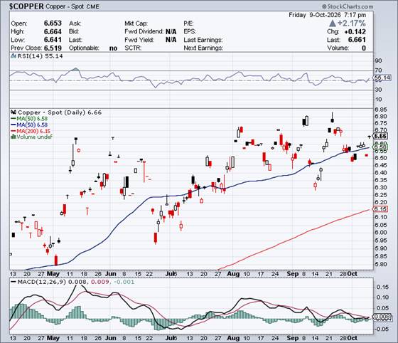The height and width of the screenshot is (343, 398).
Task: Click the 'RSI(14) 55.14' indicator label
Action: (40, 56)
